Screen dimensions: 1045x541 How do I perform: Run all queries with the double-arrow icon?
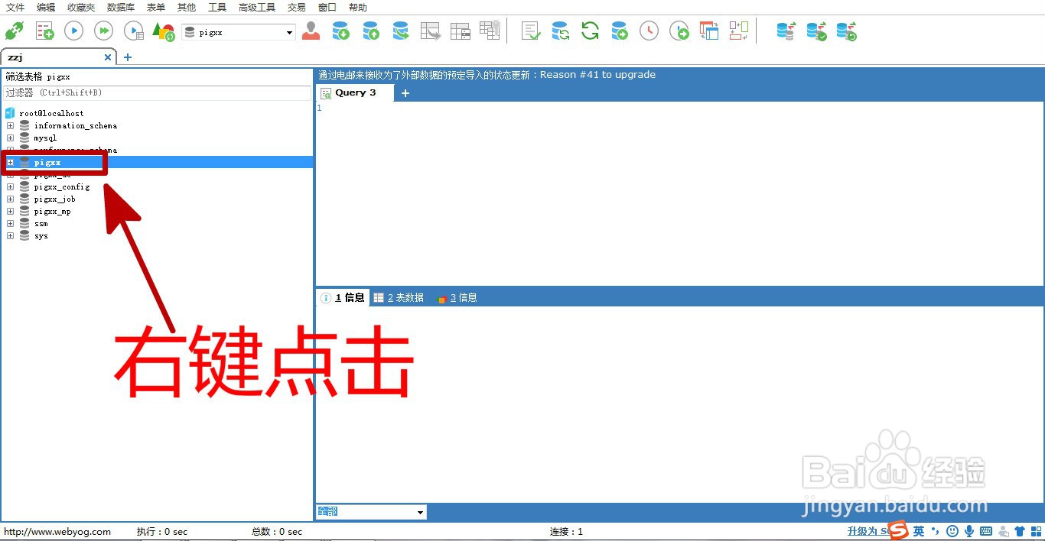103,31
